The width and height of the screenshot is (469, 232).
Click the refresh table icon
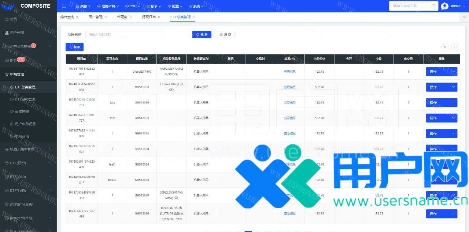coord(445,47)
